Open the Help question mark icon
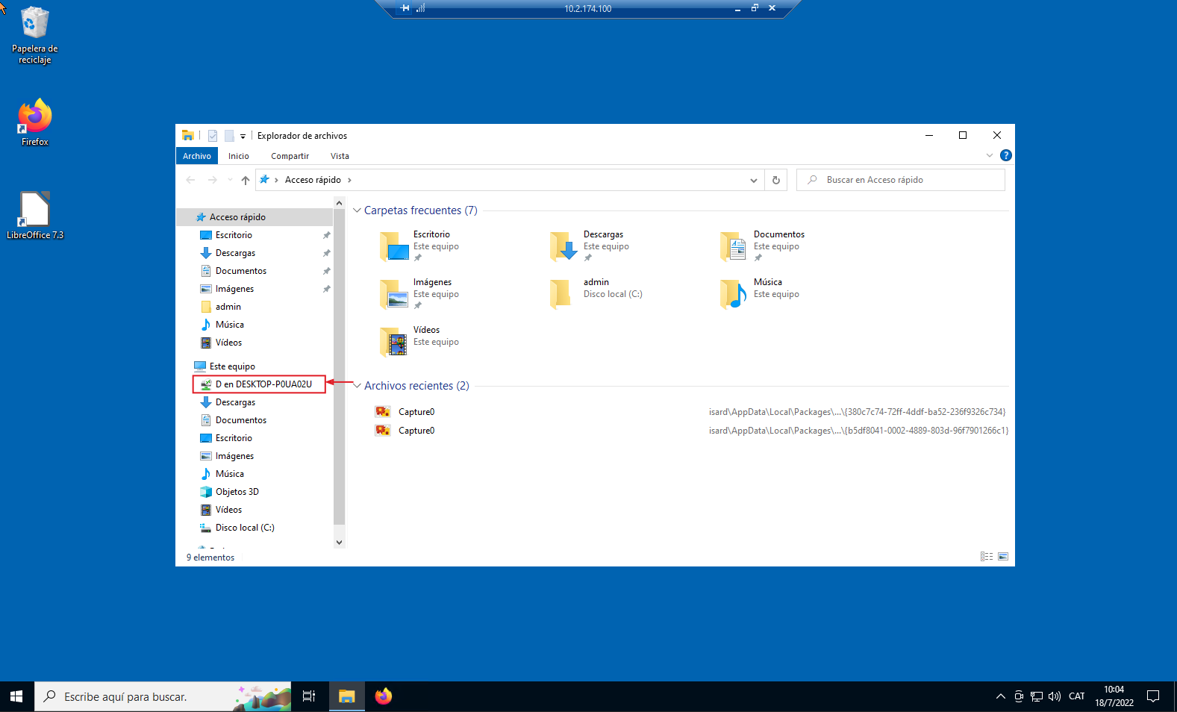The height and width of the screenshot is (712, 1177). click(1005, 155)
